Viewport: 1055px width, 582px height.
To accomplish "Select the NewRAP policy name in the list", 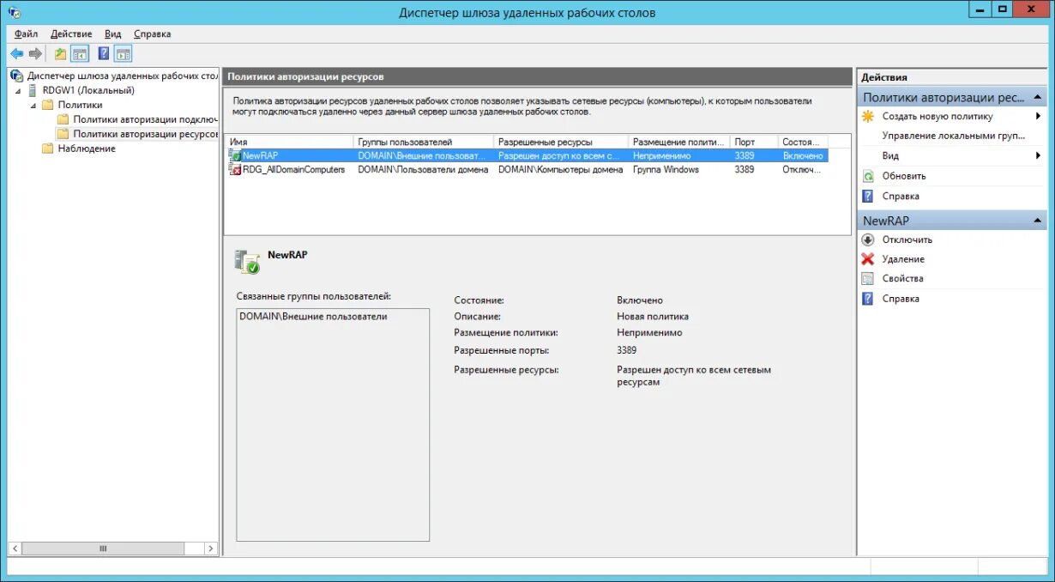I will tap(260, 156).
